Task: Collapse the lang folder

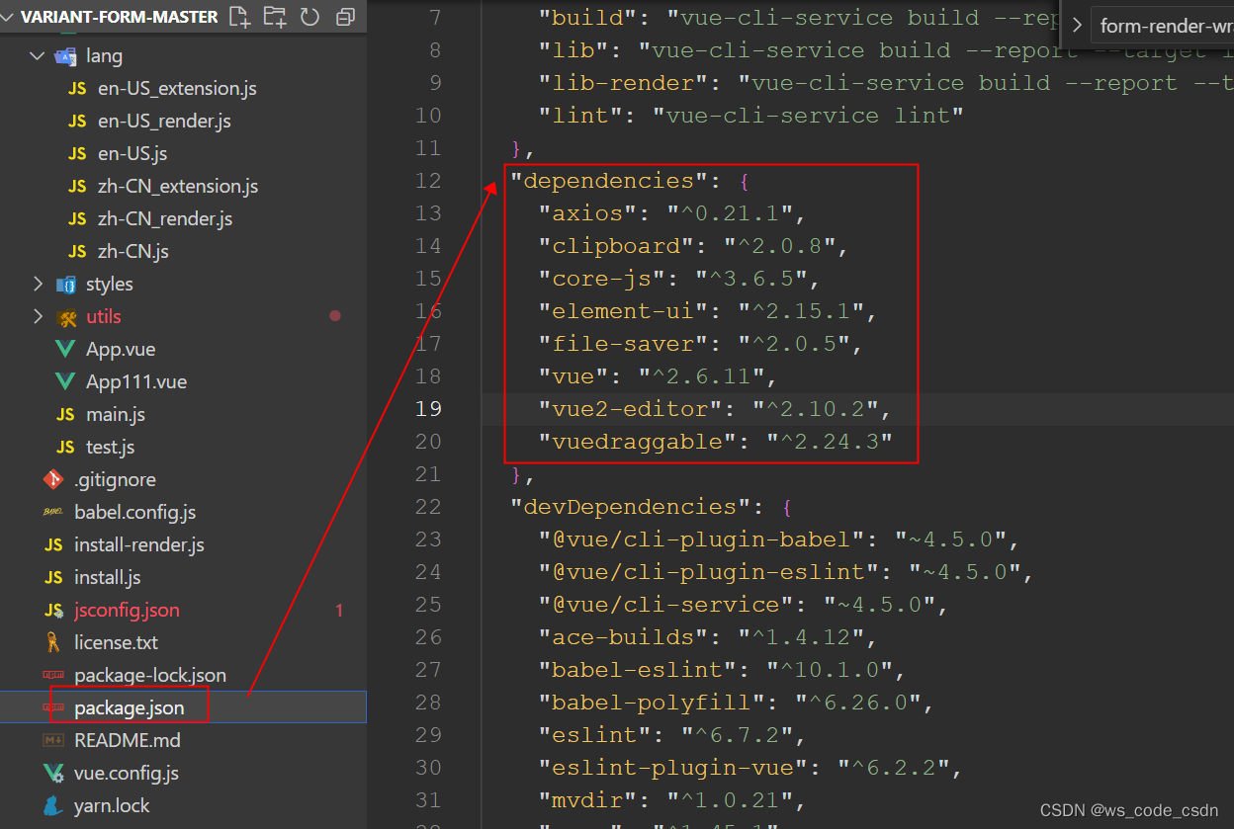Action: click(x=38, y=55)
